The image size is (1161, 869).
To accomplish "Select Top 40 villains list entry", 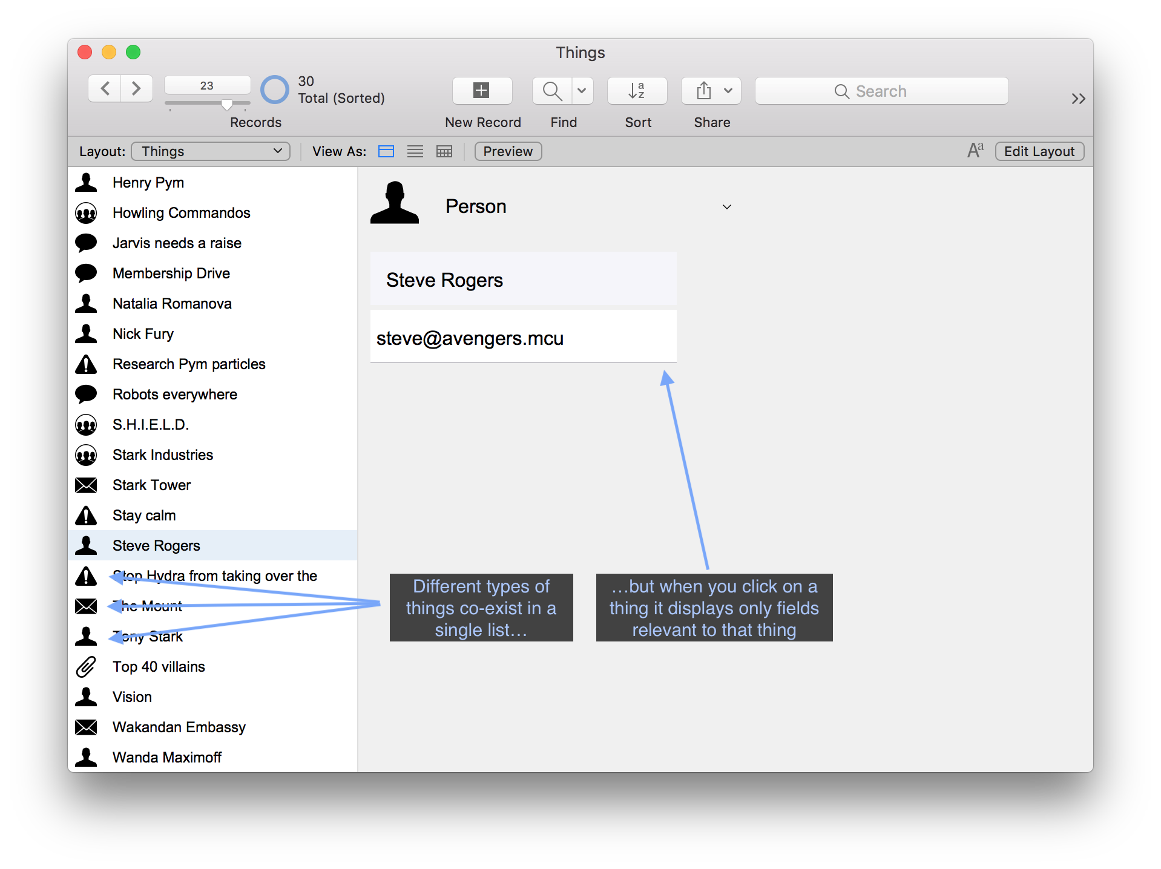I will point(159,667).
